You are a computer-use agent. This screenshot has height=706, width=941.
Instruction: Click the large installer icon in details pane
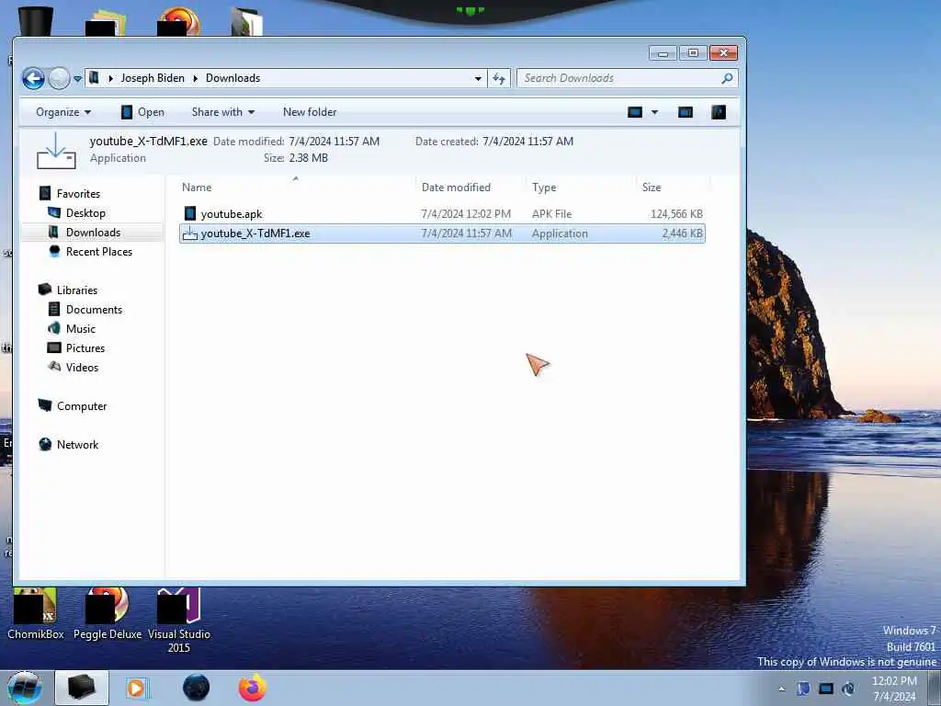click(56, 151)
